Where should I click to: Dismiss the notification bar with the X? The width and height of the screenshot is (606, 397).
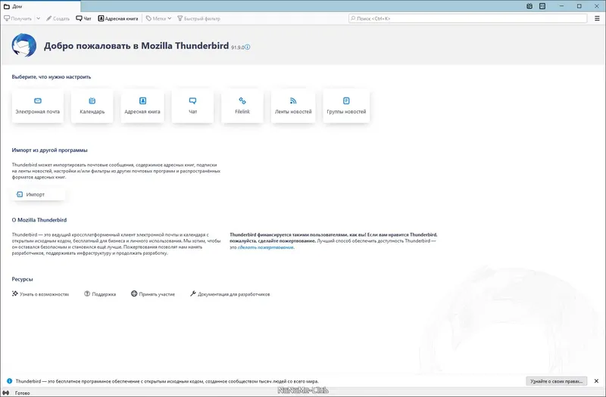coord(596,381)
